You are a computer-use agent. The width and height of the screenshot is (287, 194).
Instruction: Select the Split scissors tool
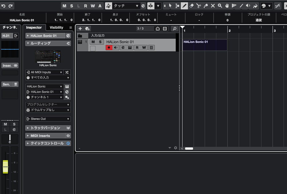pos(199,6)
